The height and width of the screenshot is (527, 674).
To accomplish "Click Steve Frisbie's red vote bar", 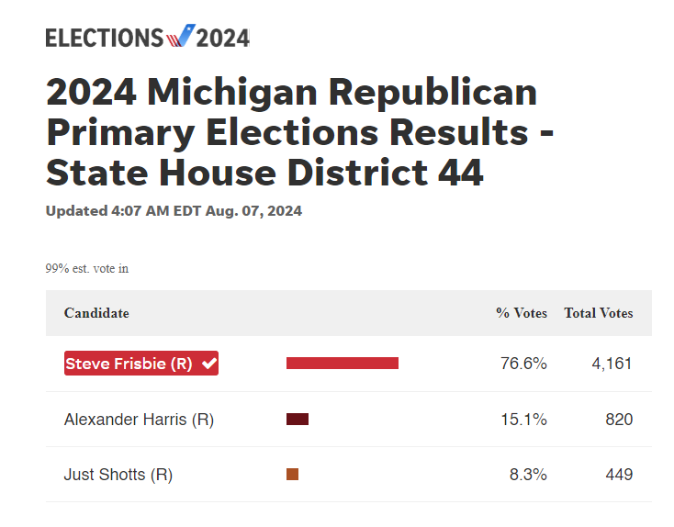I will (343, 364).
